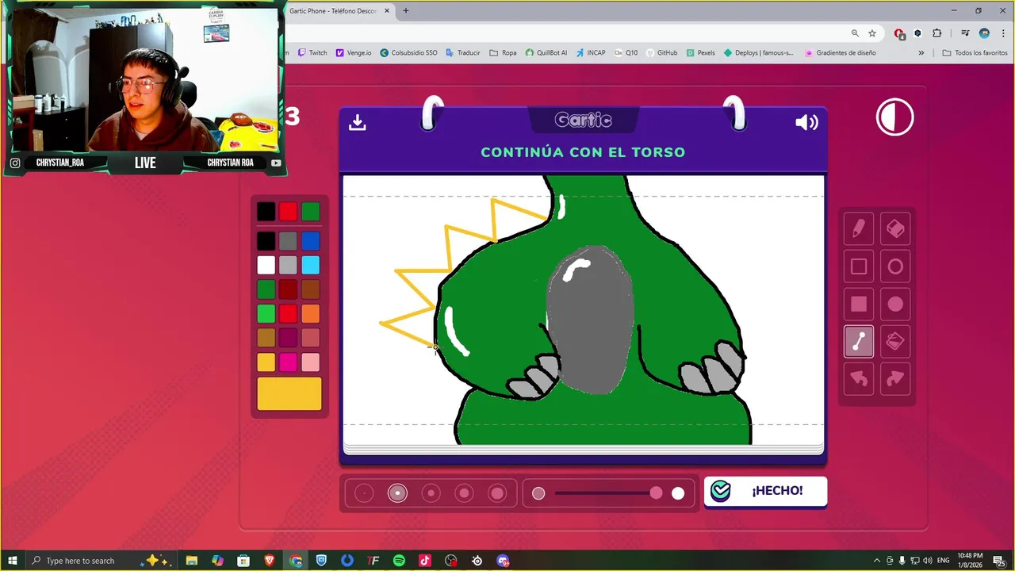Choose the middle brush size option
The image size is (1015, 571).
pos(431,493)
